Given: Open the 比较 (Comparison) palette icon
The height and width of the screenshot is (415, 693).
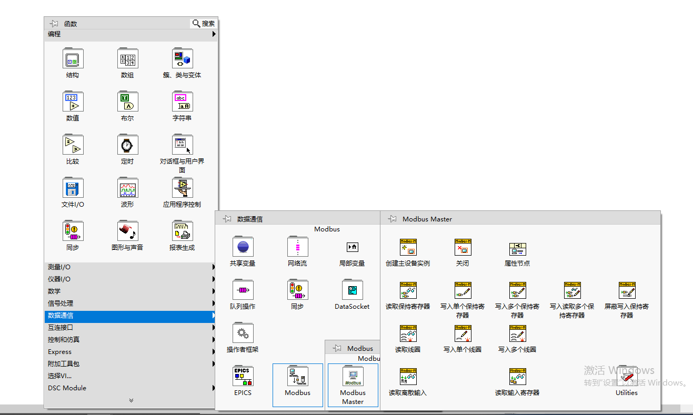Looking at the screenshot, I should [x=73, y=145].
